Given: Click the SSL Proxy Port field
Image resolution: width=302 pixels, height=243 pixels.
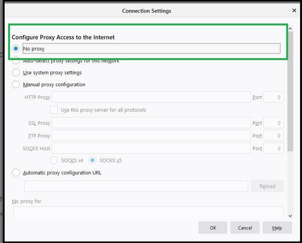Looking at the screenshot, I should coord(273,122).
